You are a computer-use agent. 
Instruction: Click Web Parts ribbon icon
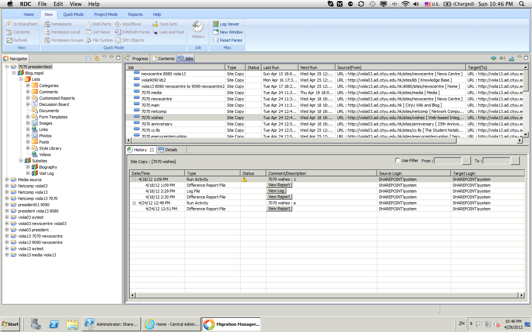click(x=89, y=24)
